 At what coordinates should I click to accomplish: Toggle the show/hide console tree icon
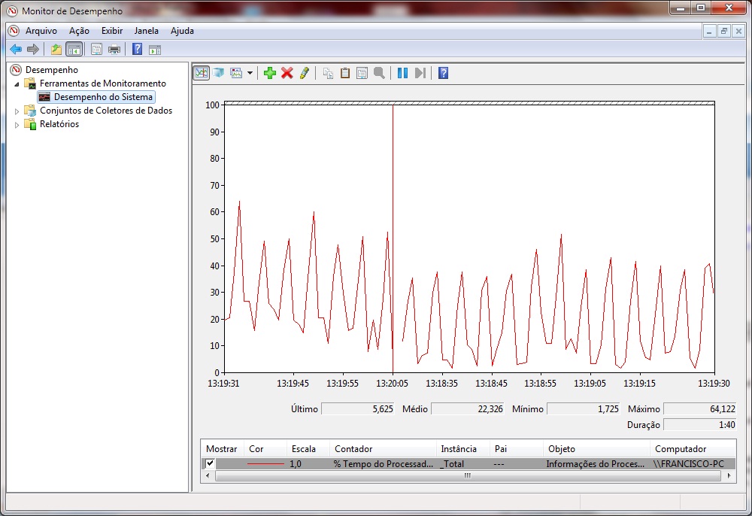coord(74,49)
